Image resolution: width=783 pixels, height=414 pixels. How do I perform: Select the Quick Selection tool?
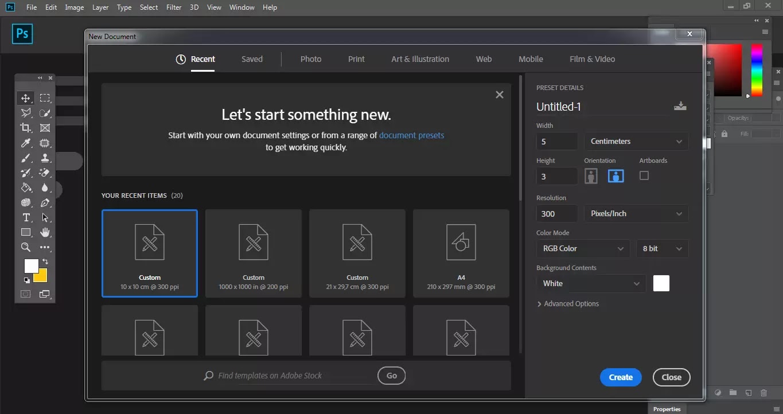click(45, 113)
